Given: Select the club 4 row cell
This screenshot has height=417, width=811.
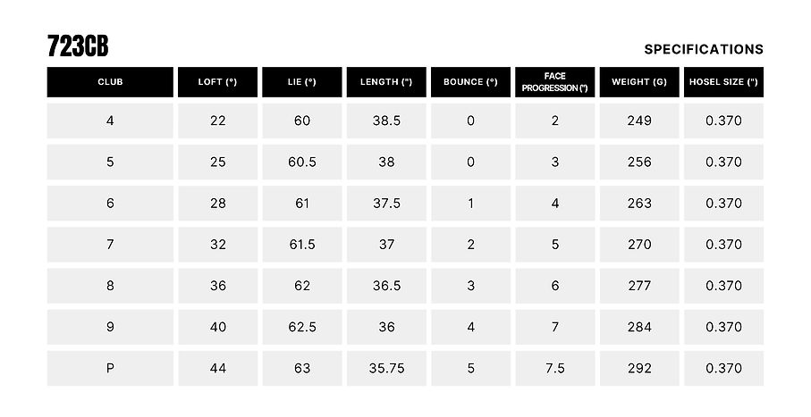Looking at the screenshot, I should pos(110,121).
